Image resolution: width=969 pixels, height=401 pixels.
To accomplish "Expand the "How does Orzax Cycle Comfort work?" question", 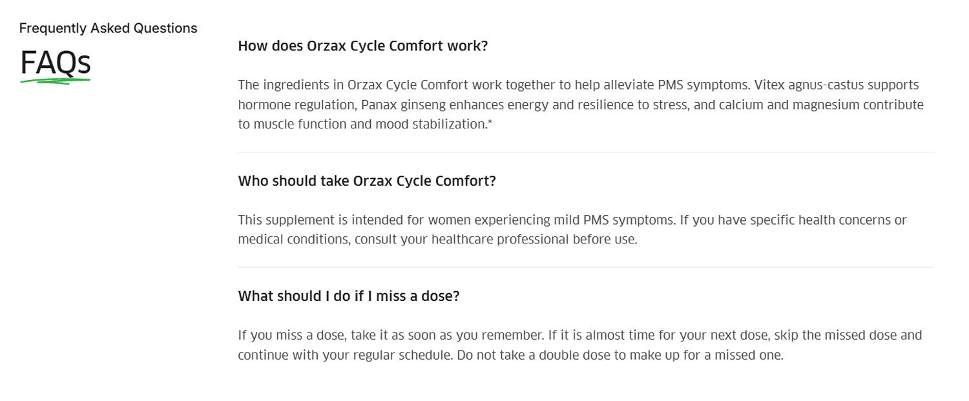I will click(362, 46).
